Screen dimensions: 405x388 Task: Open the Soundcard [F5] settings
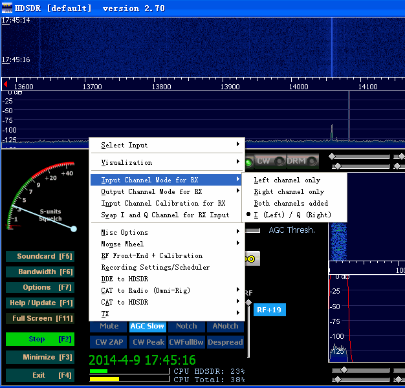tap(40, 256)
